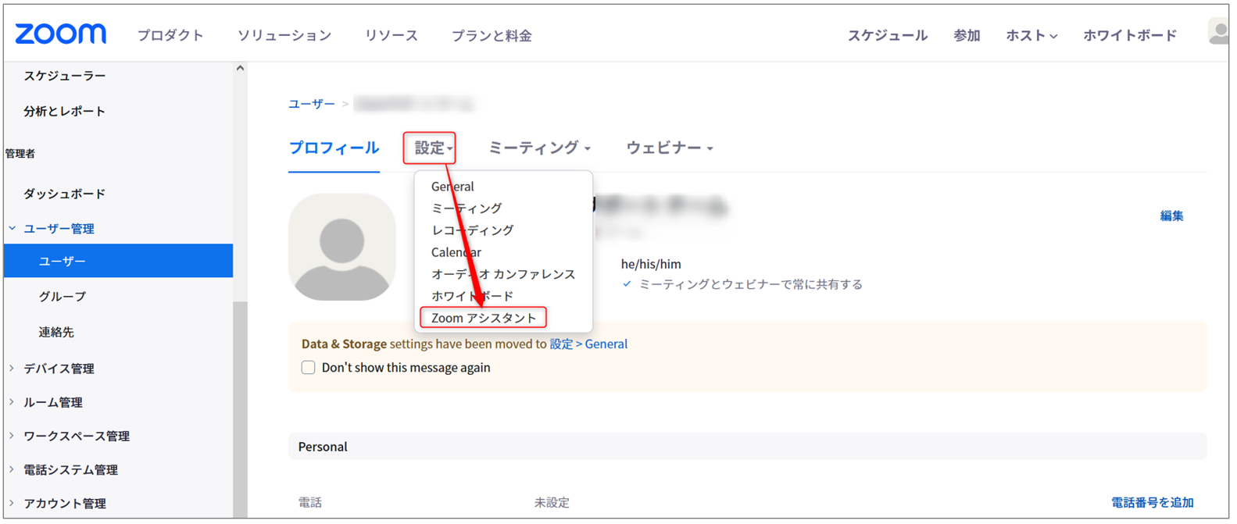Click the sidebar scrollbar thumb
Viewport: 1237px width, 524px height.
(240, 410)
